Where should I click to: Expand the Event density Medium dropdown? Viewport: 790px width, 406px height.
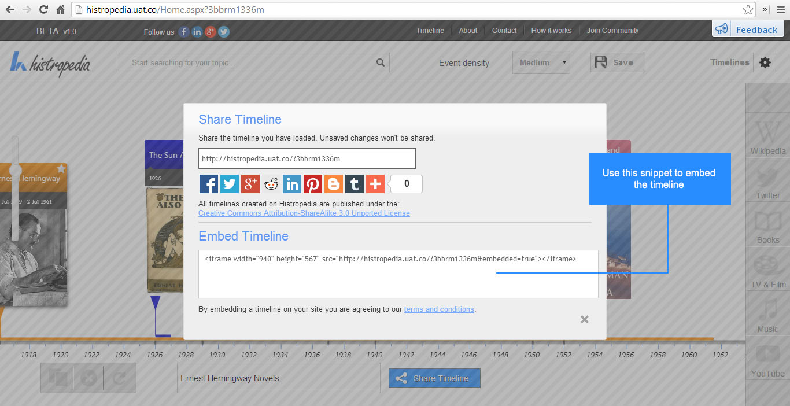tap(541, 62)
